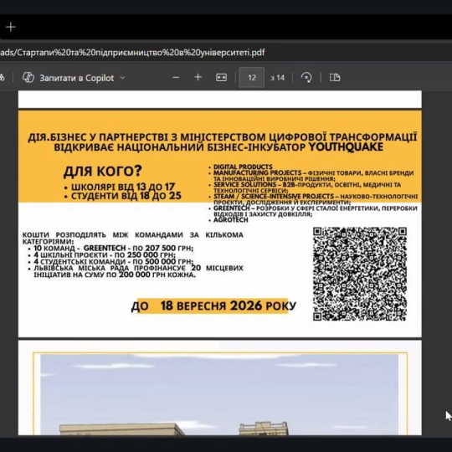
Task: Click the deadline 18 ВЕРЕСНЯ 2026 РОКУ
Action: click(213, 306)
